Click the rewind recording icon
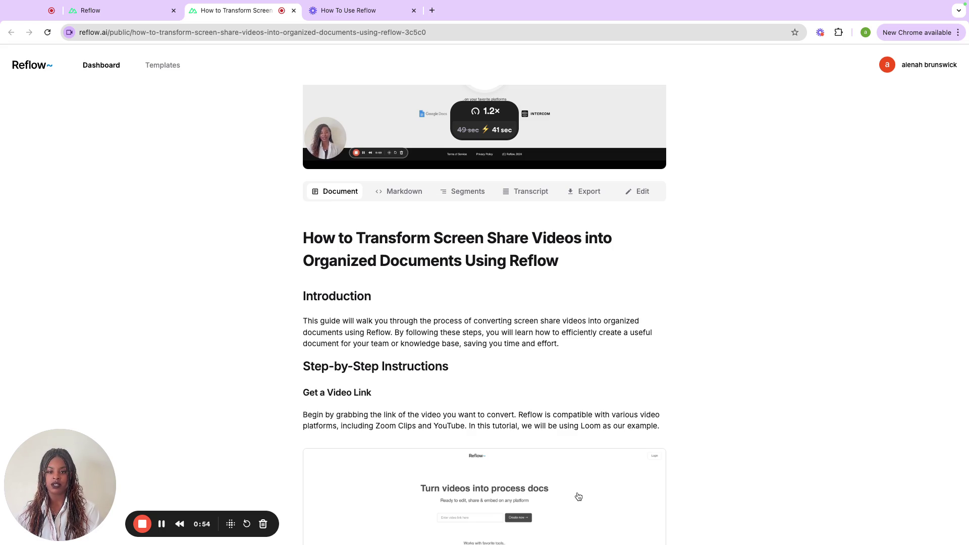This screenshot has height=545, width=969. click(180, 524)
